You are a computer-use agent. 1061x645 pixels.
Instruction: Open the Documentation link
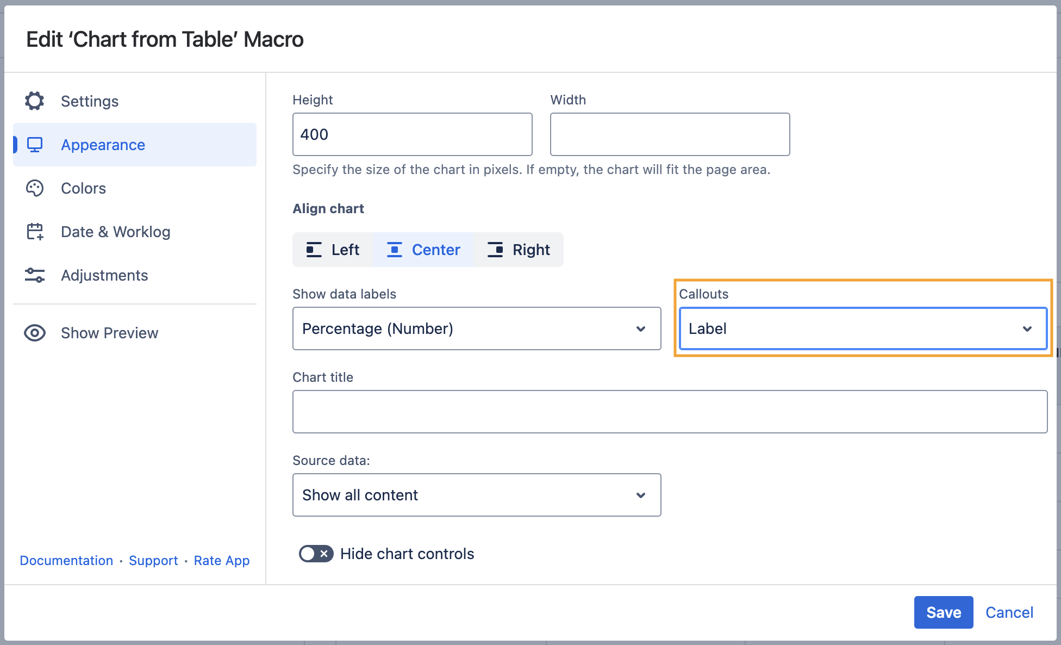tap(66, 561)
